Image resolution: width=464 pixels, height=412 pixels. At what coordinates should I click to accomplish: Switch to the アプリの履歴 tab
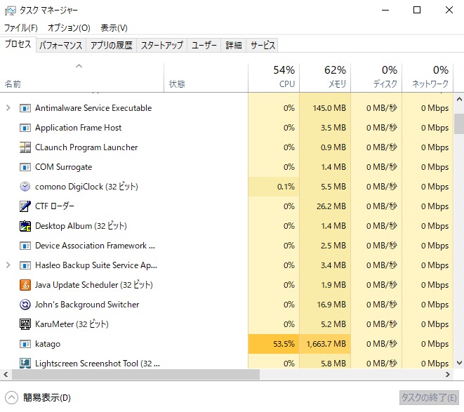[112, 46]
